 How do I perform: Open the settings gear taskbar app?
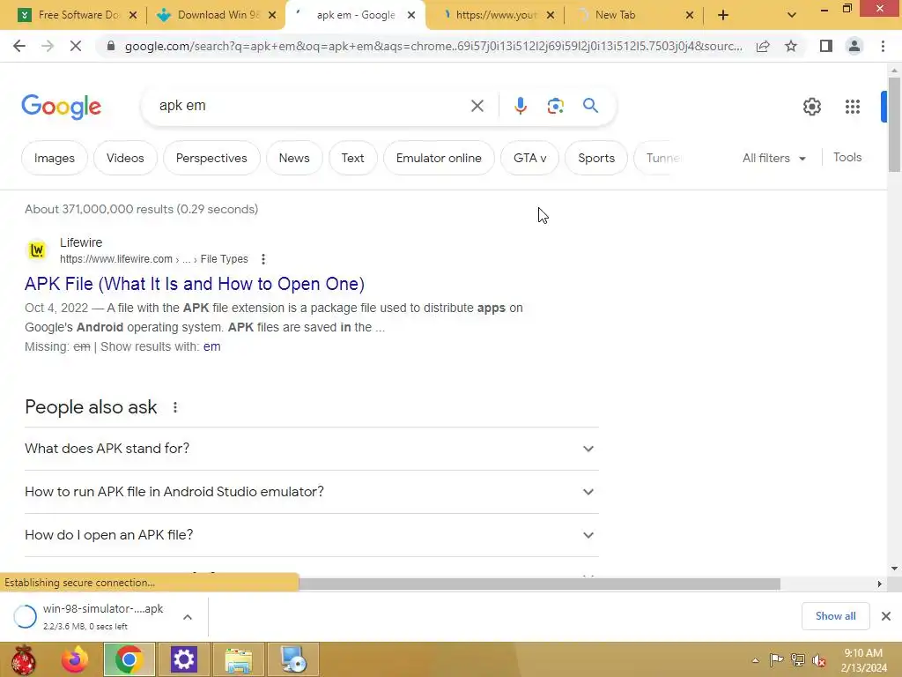(183, 659)
